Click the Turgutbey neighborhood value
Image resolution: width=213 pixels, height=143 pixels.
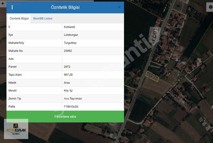[x=70, y=43]
